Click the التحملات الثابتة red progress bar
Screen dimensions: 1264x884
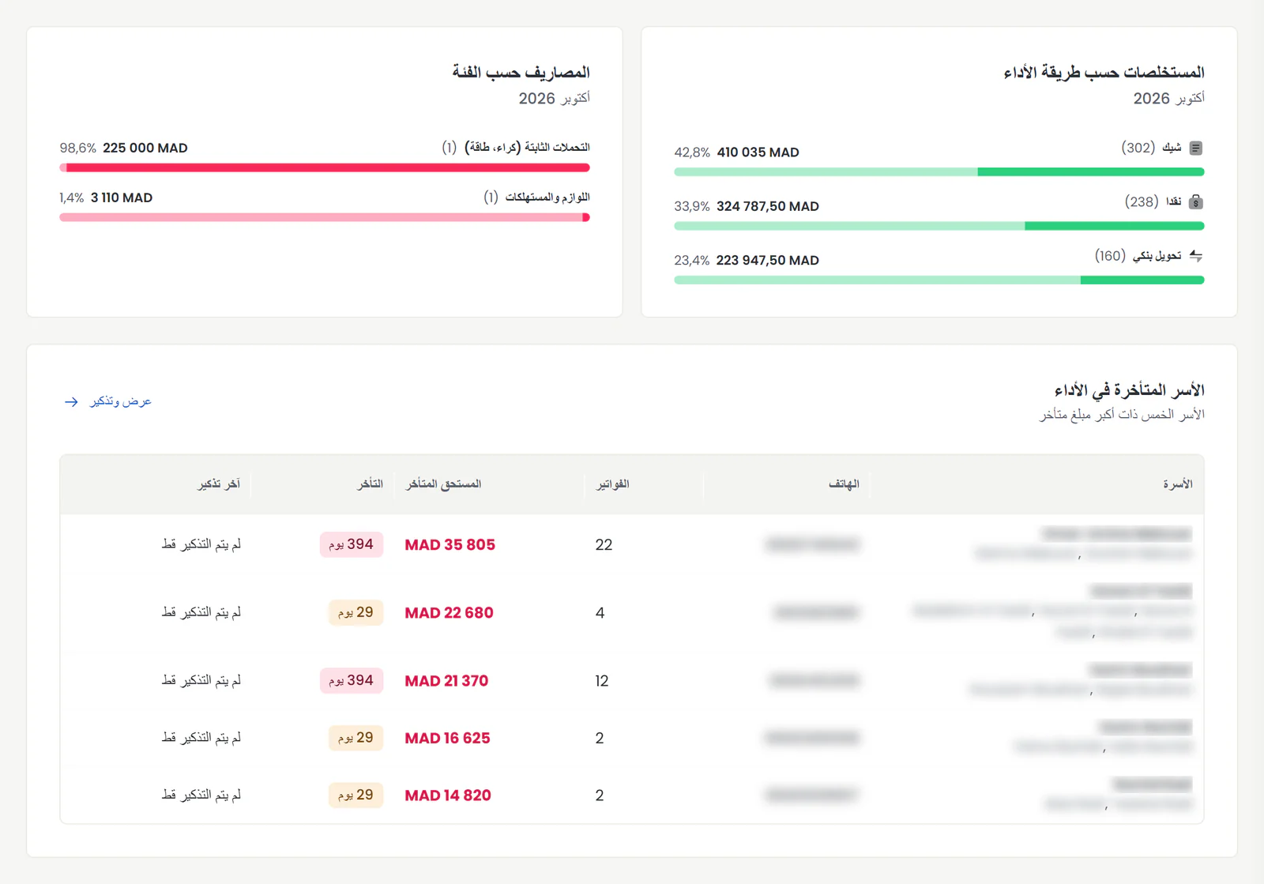tap(325, 167)
